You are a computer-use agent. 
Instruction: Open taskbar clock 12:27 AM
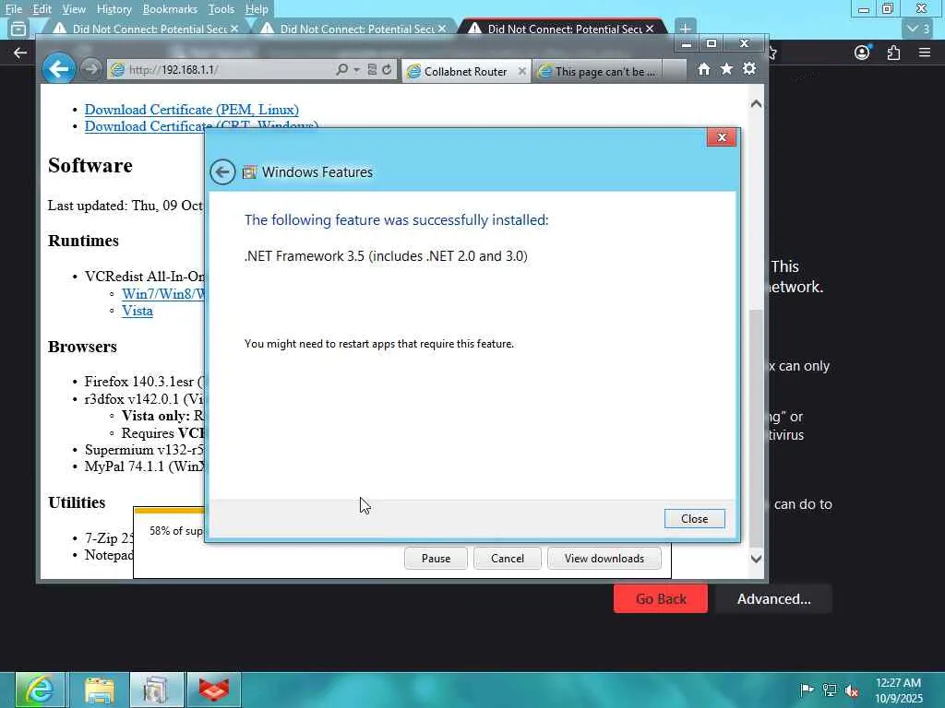tap(899, 690)
